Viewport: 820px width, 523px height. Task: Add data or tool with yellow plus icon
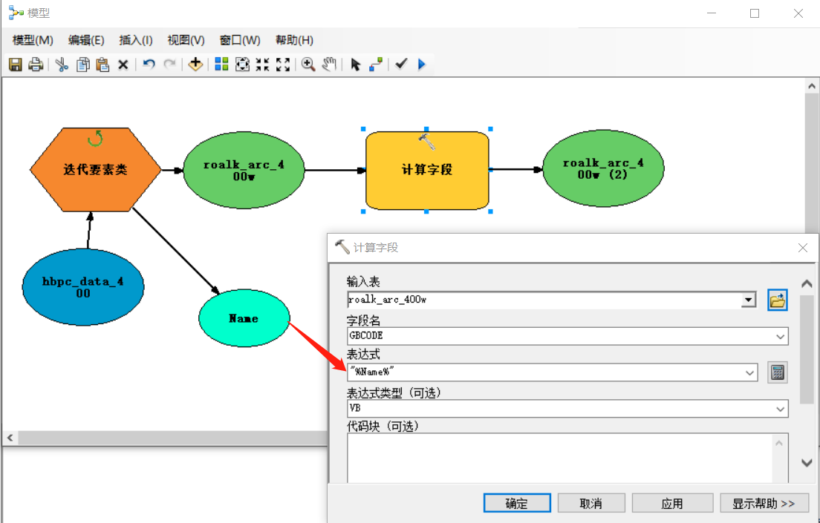point(195,65)
